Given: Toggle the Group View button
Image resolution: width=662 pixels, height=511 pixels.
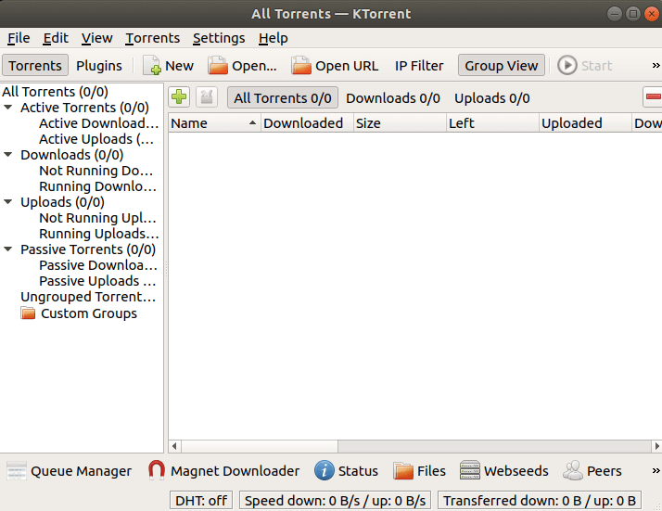Looking at the screenshot, I should pos(502,66).
